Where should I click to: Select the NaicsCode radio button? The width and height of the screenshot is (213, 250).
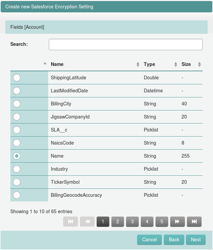17,143
